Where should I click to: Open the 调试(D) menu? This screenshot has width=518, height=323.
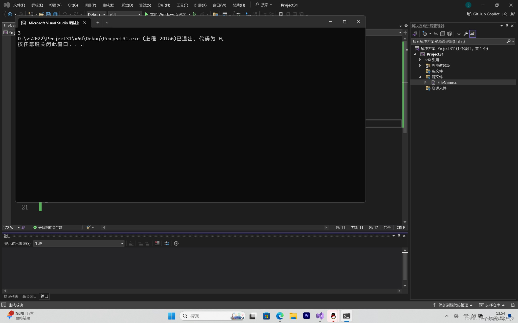click(127, 5)
